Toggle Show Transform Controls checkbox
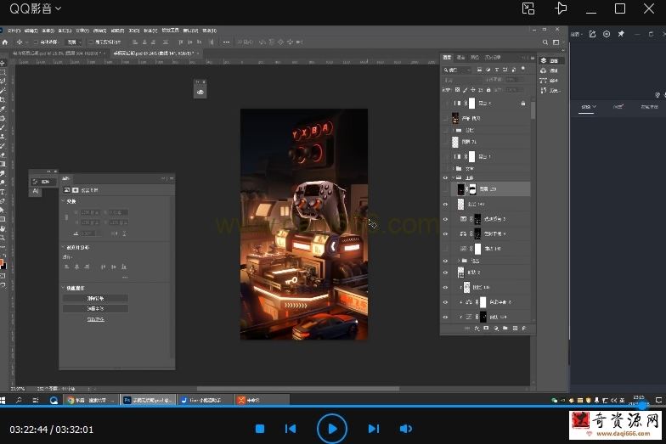Image resolution: width=666 pixels, height=444 pixels. (91, 42)
